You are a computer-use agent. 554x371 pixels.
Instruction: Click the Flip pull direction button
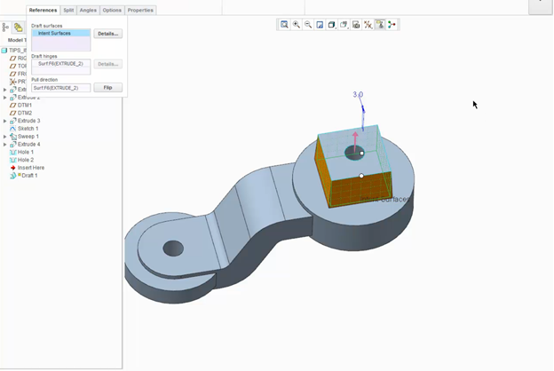coord(107,88)
